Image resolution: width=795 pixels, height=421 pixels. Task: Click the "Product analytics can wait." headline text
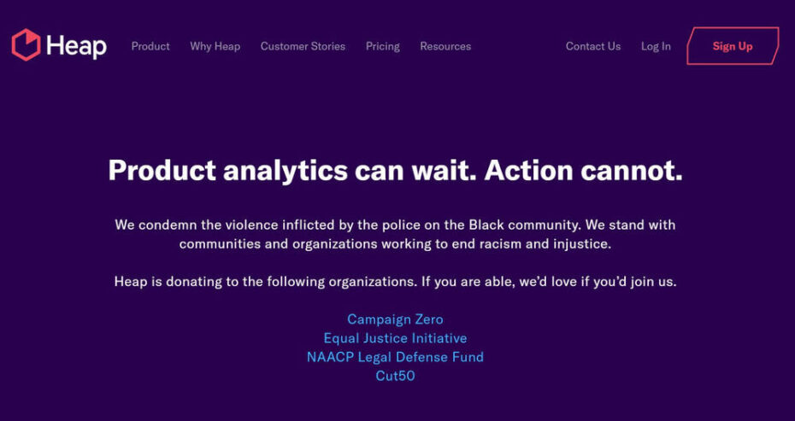click(292, 171)
